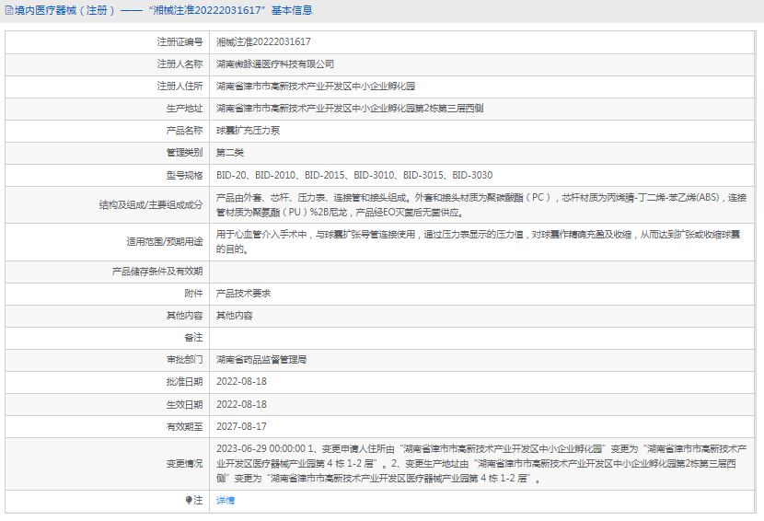
Task: Select the registrant address value in 注册人住所 row
Action: pos(315,87)
